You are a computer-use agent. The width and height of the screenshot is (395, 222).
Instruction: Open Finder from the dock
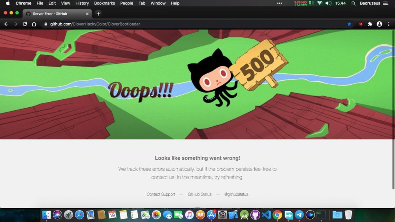coord(46,215)
